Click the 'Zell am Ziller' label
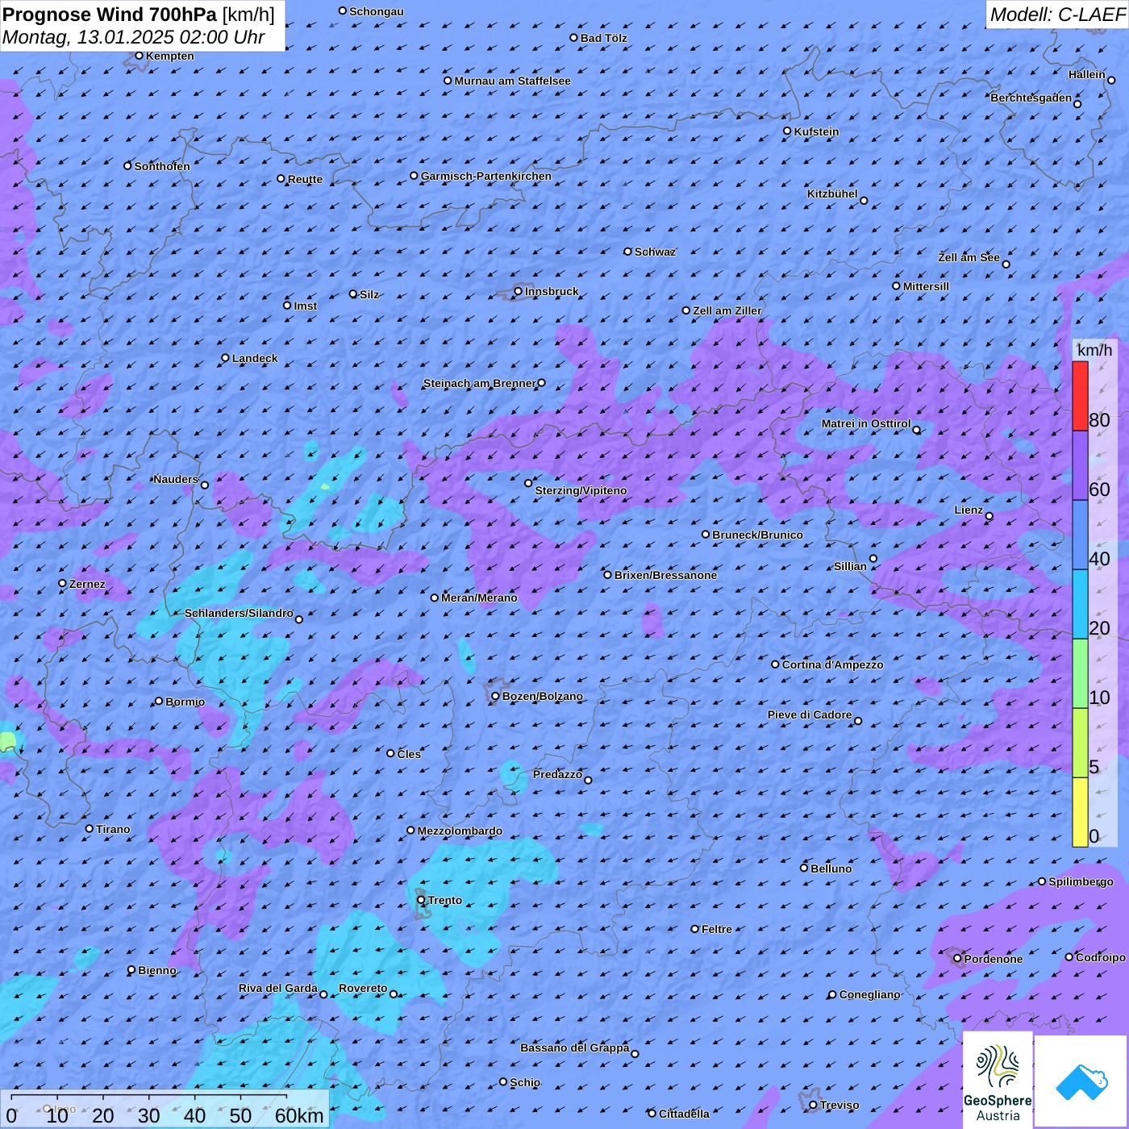Viewport: 1129px width, 1129px height. [x=727, y=310]
